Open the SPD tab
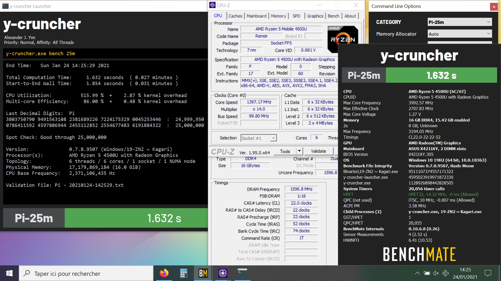The width and height of the screenshot is (501, 281). tap(296, 16)
